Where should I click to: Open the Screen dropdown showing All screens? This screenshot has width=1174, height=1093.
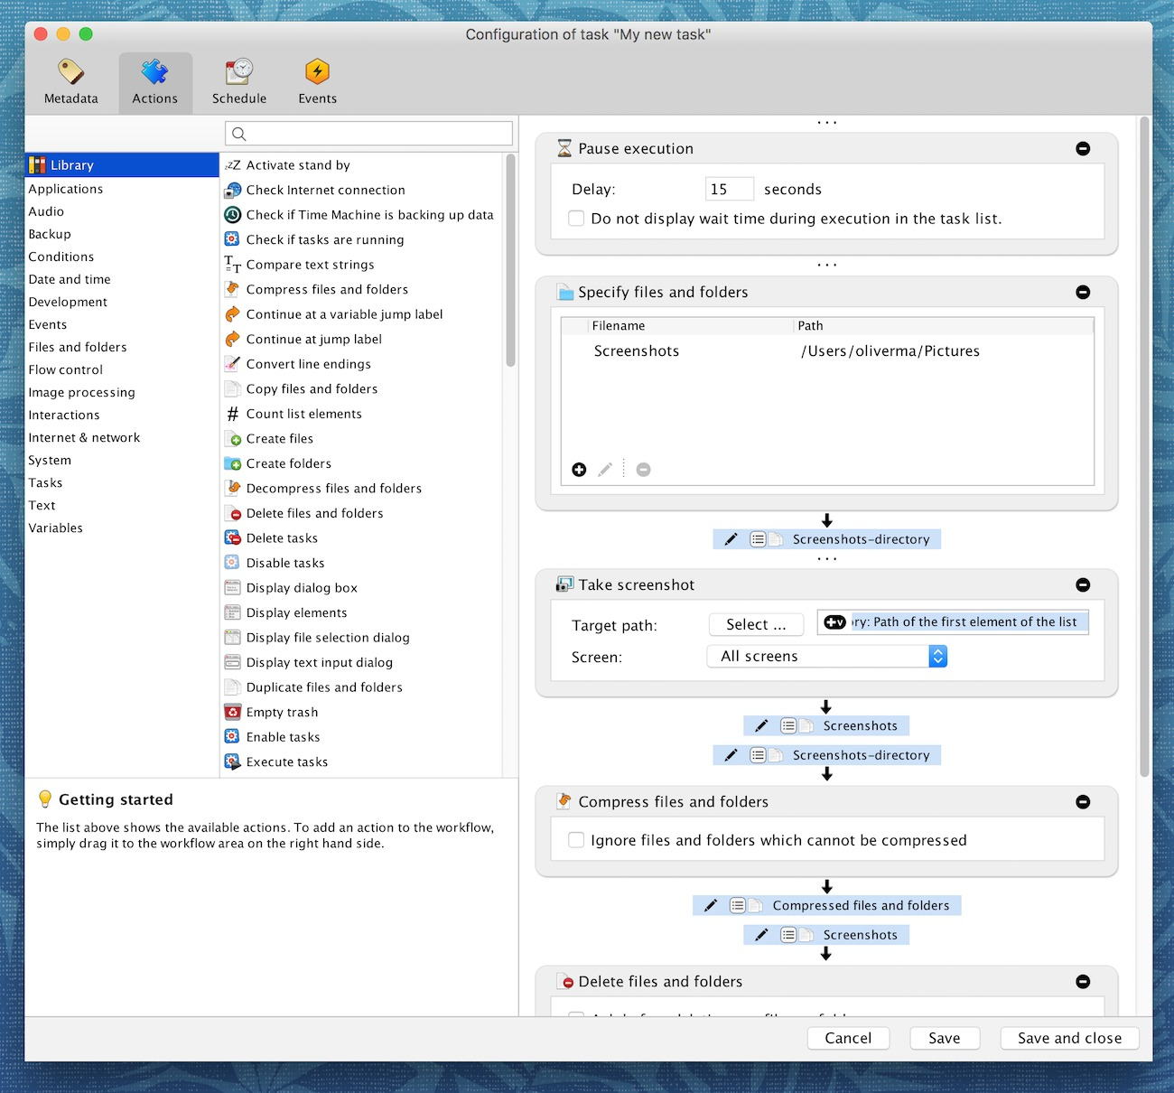click(x=826, y=657)
